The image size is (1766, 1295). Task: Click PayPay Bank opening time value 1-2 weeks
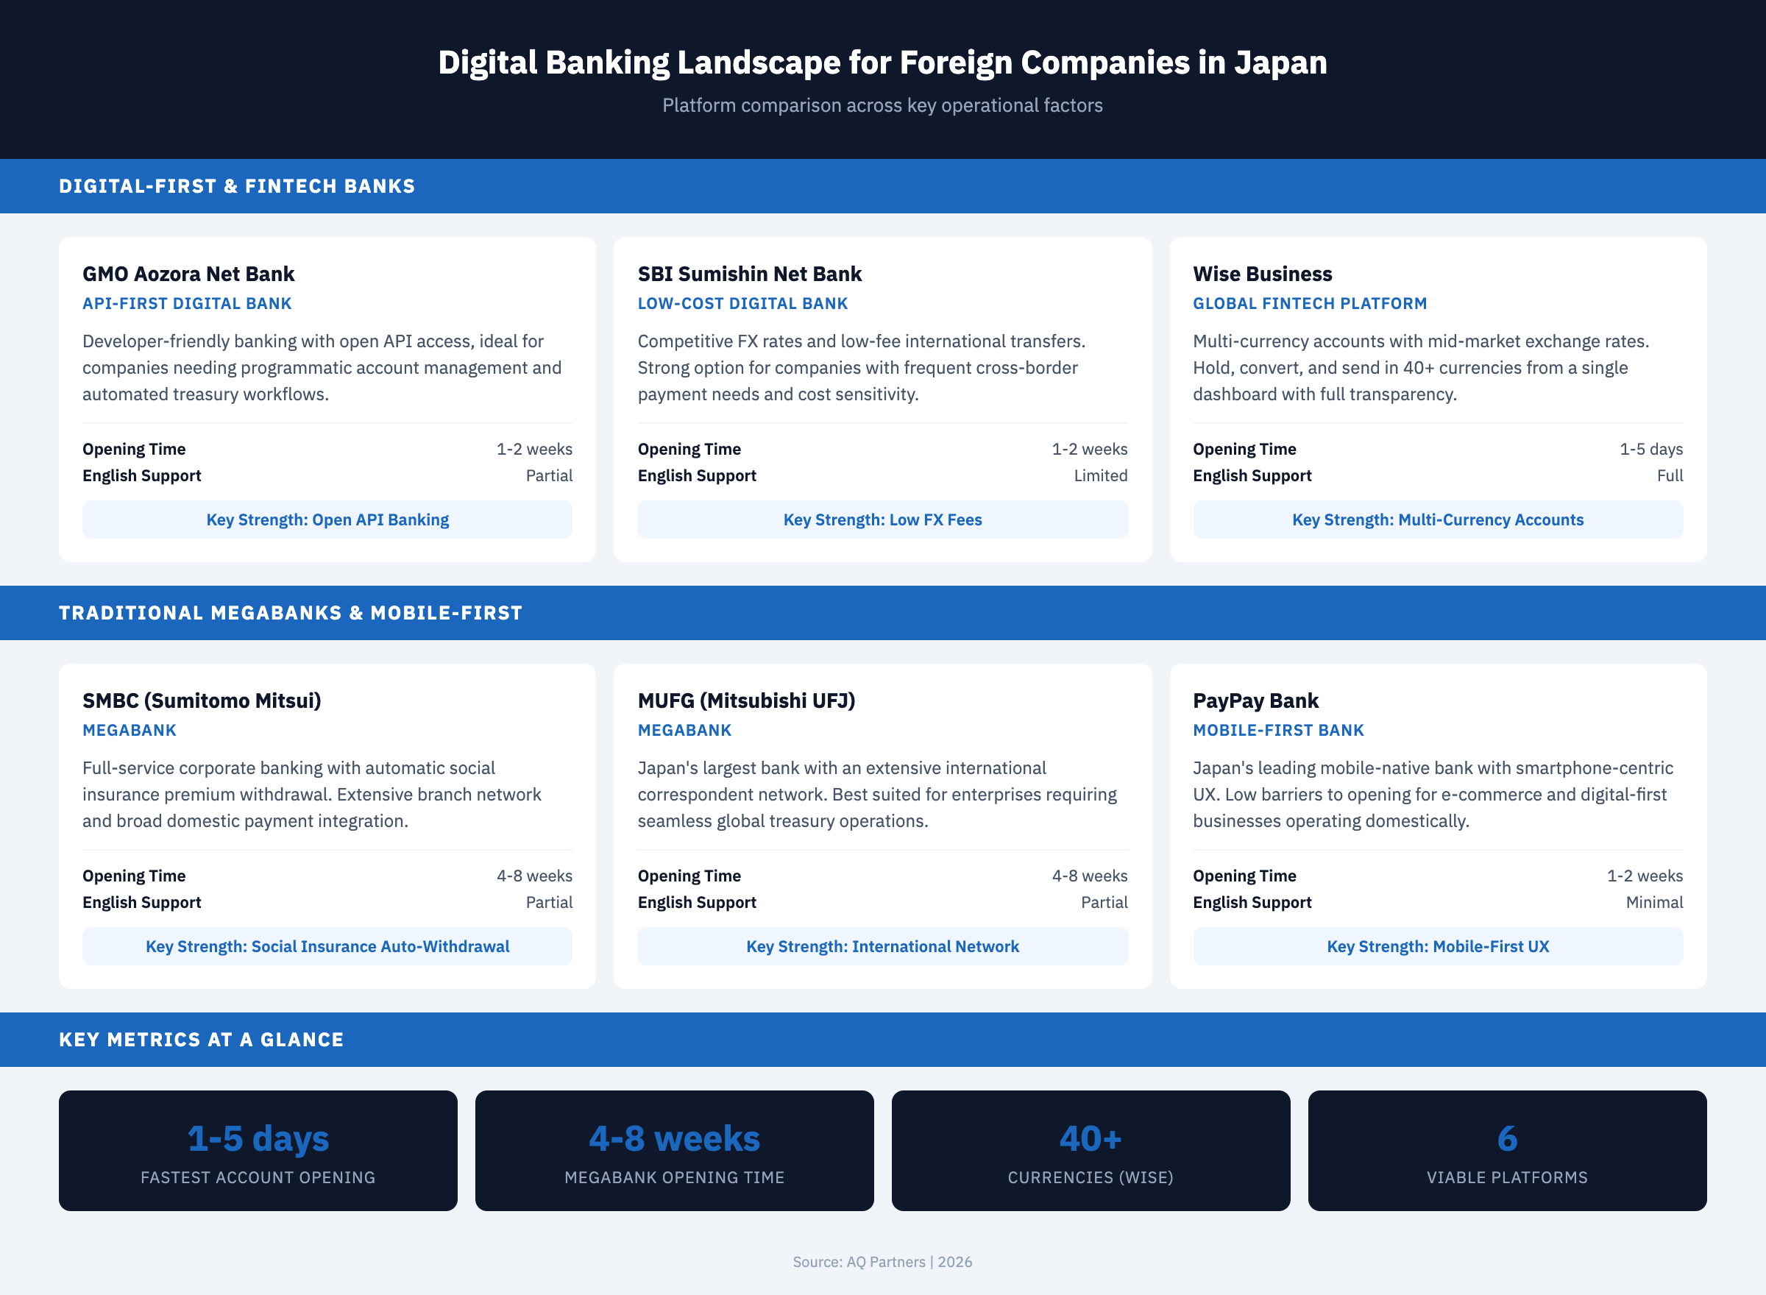tap(1645, 876)
